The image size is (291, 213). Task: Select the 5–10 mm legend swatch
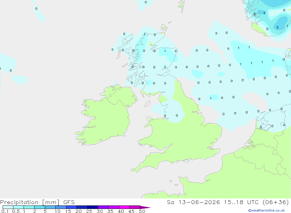[50, 207]
